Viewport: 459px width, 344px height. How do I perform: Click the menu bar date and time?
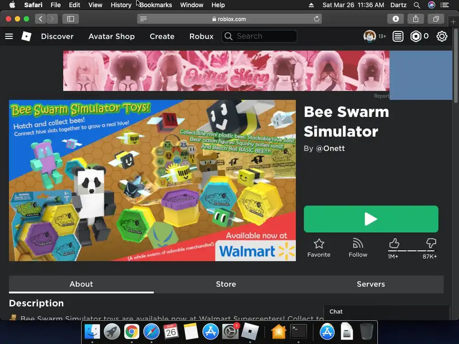click(x=353, y=5)
